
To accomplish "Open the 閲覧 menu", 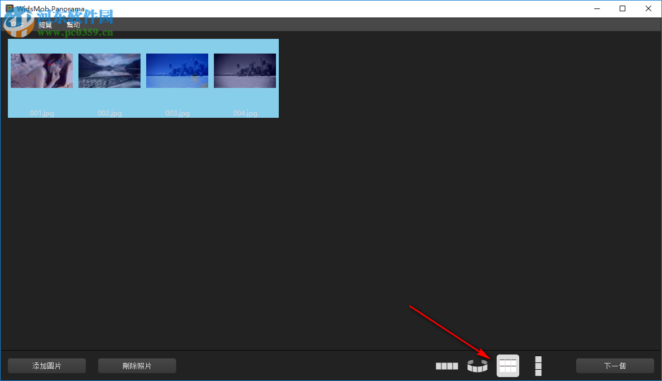I will click(45, 24).
